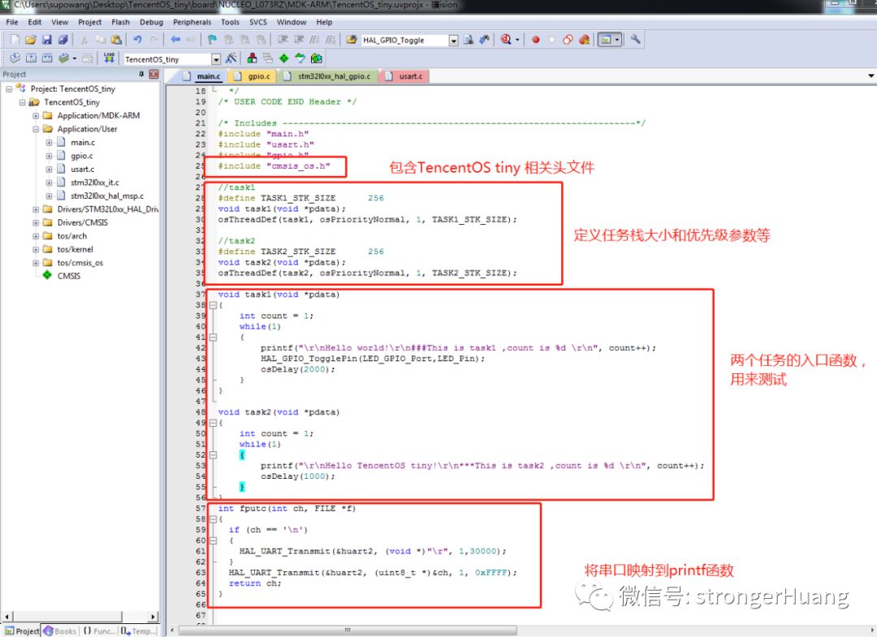
Task: Collapse the fputc function body fold box
Action: tap(213, 519)
